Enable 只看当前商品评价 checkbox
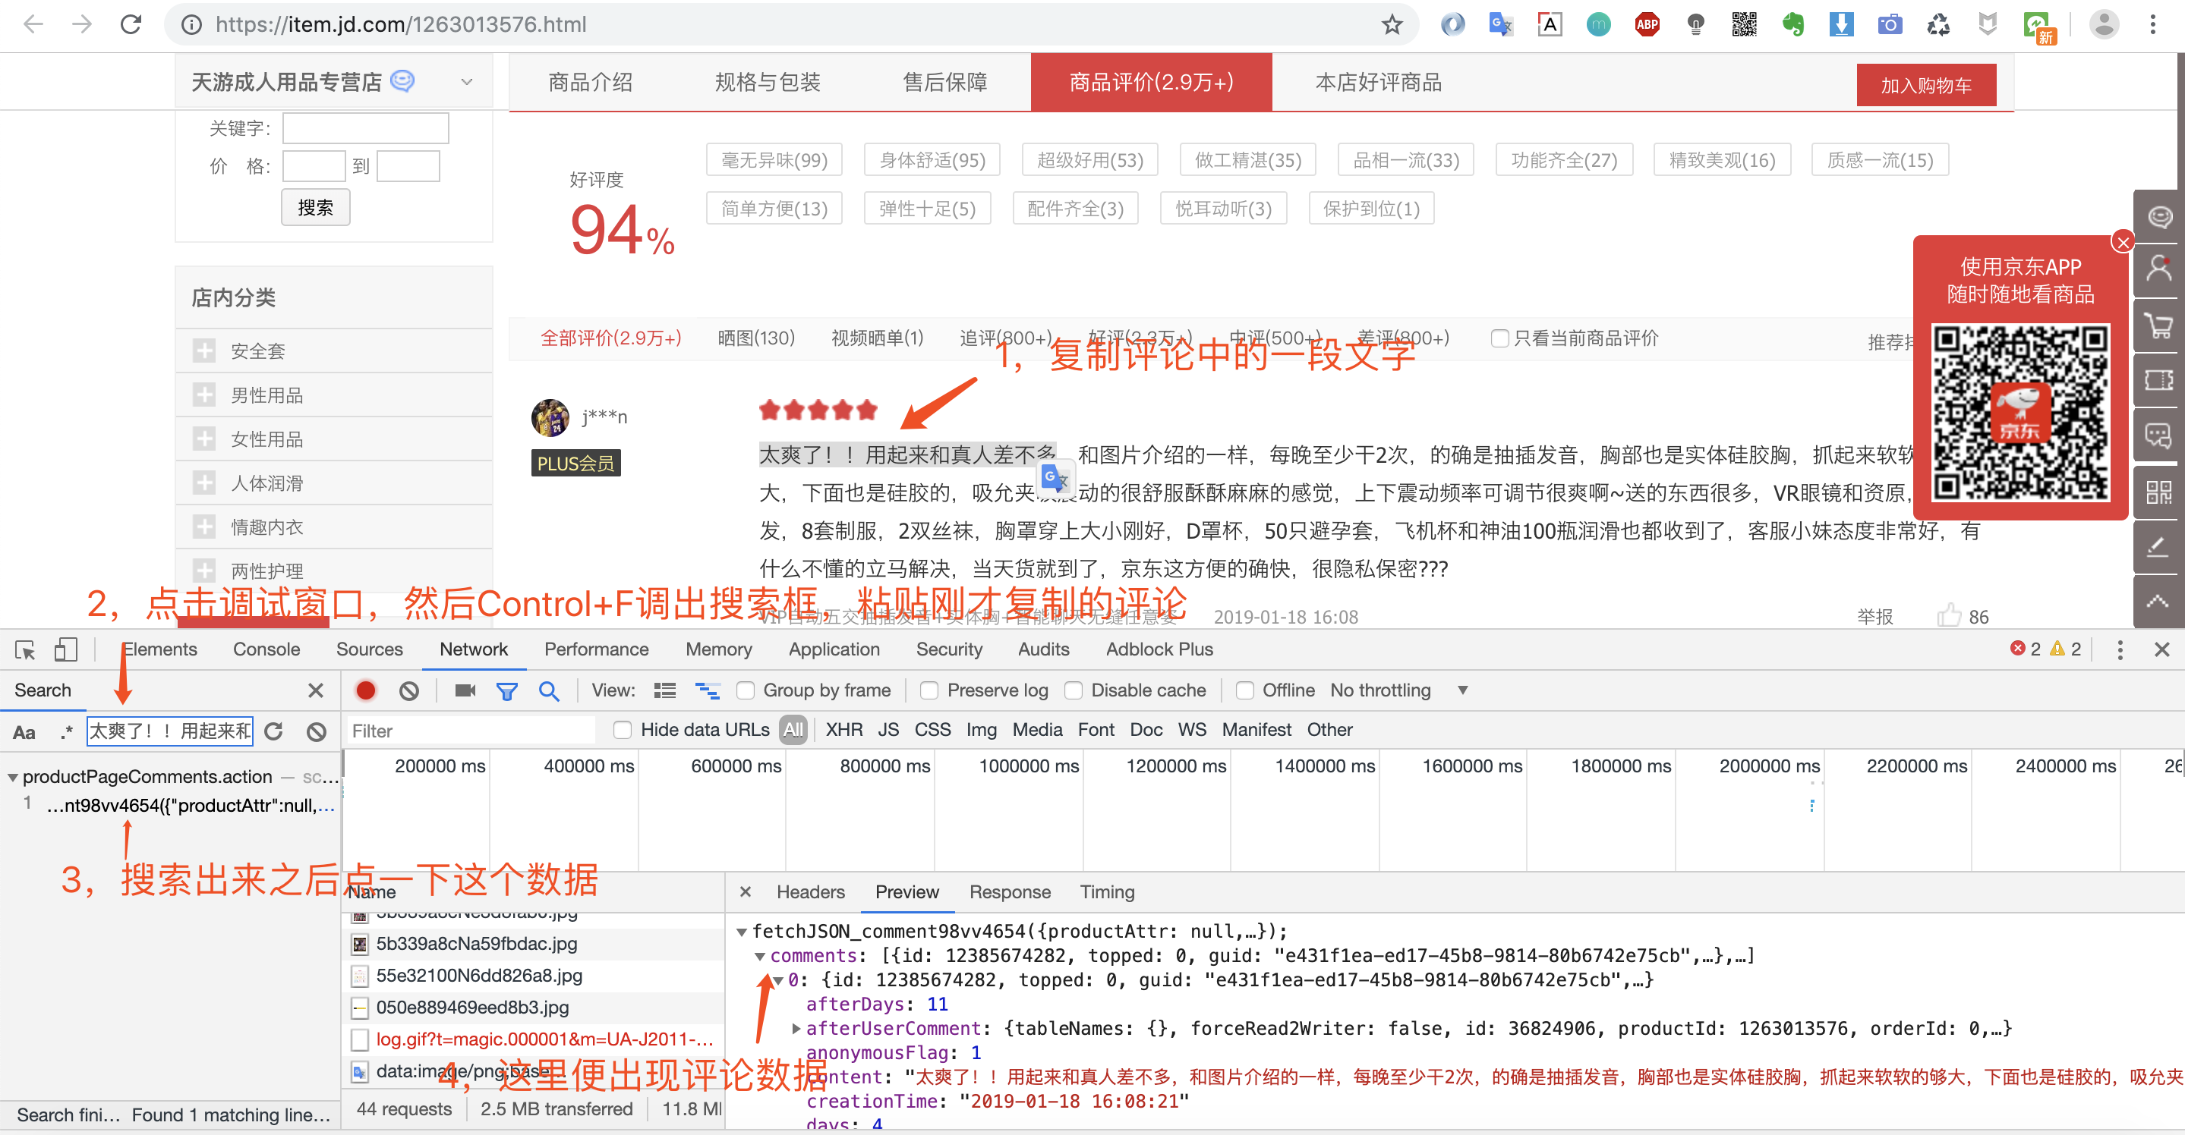2185x1135 pixels. click(x=1499, y=338)
